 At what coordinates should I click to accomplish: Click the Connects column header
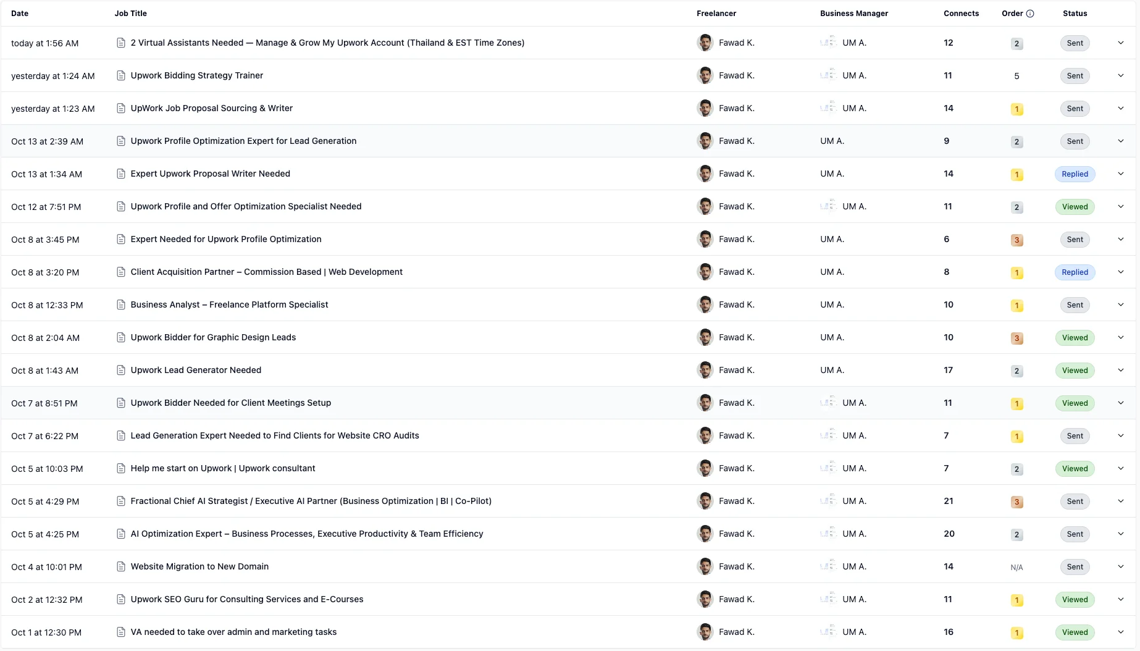coord(961,14)
